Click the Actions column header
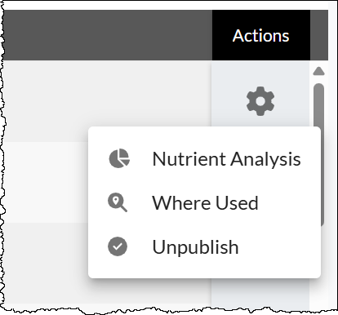The width and height of the screenshot is (338, 315). click(261, 35)
